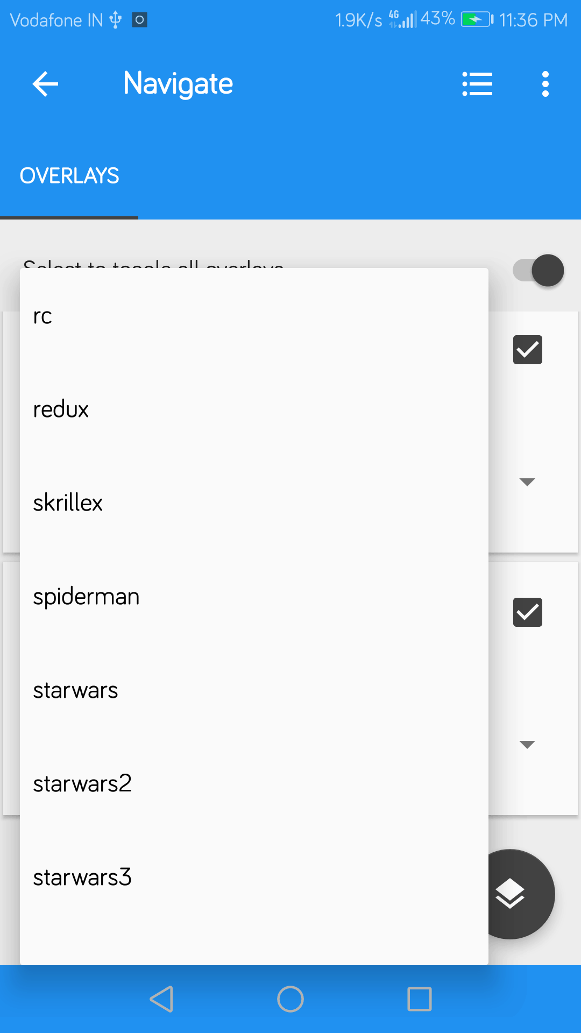This screenshot has height=1033, width=581.
Task: Select the OVERLAYS tab
Action: 69,176
